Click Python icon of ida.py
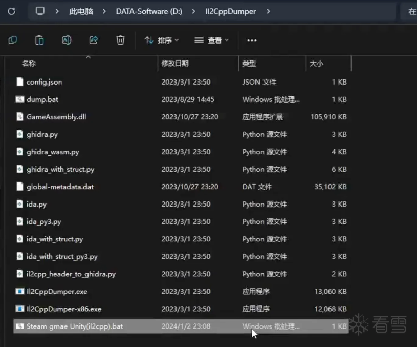417x347 pixels. [19, 204]
